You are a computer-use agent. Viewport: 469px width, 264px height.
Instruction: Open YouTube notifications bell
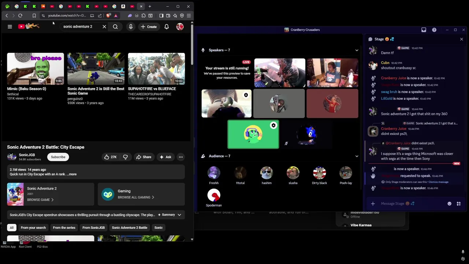pos(167,27)
